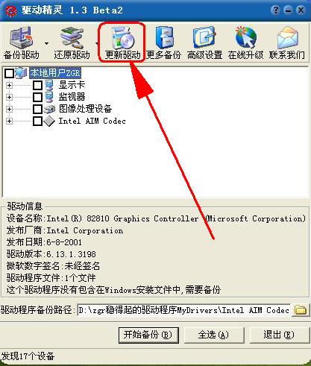Select the 本地用户ZGR tree item

point(55,73)
